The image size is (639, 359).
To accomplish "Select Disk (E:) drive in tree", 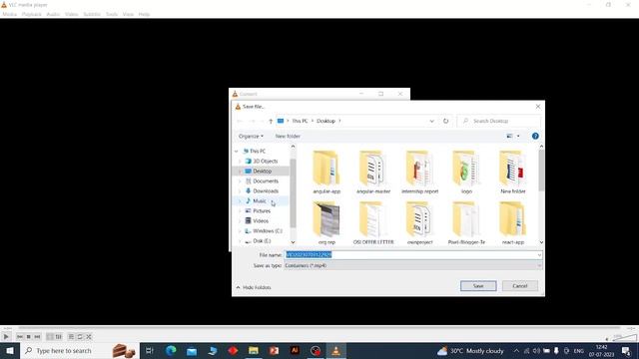I will [x=262, y=240].
